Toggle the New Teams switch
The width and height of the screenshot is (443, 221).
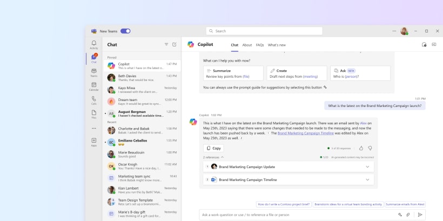coord(125,31)
